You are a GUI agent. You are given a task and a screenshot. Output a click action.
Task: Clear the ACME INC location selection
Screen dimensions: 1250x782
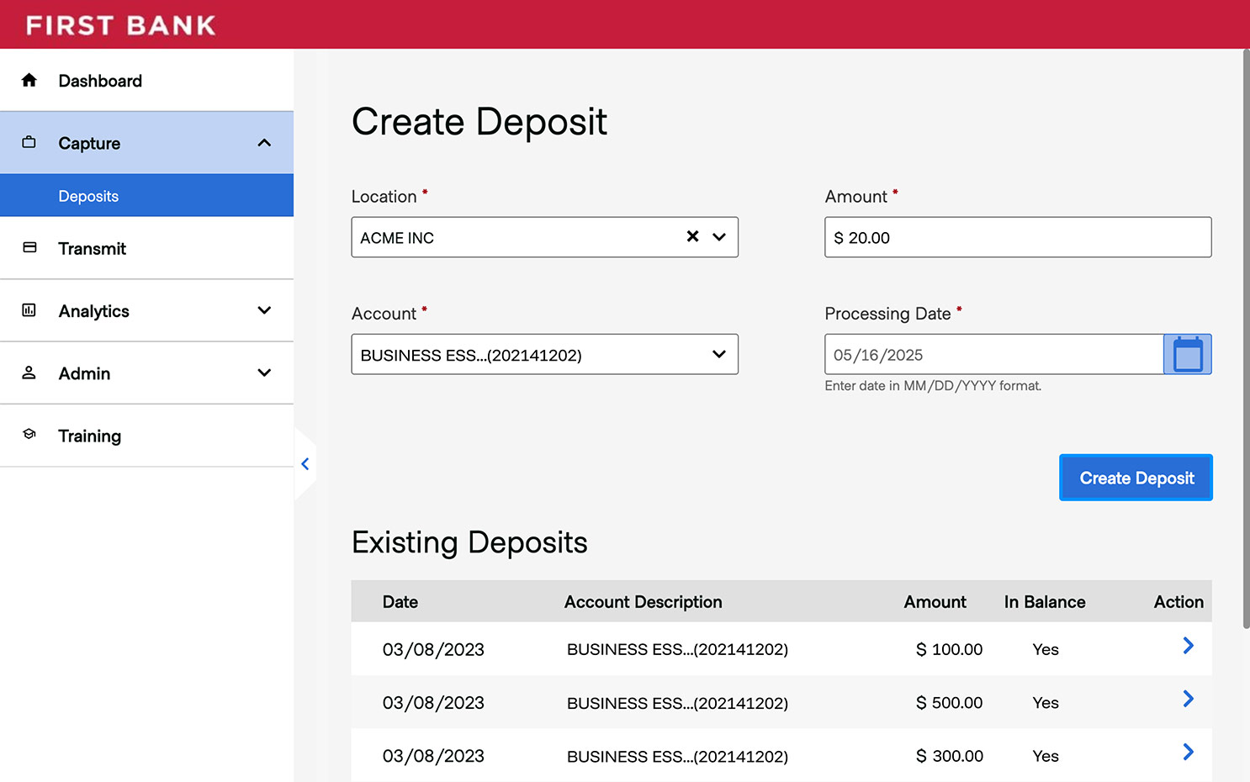(692, 236)
